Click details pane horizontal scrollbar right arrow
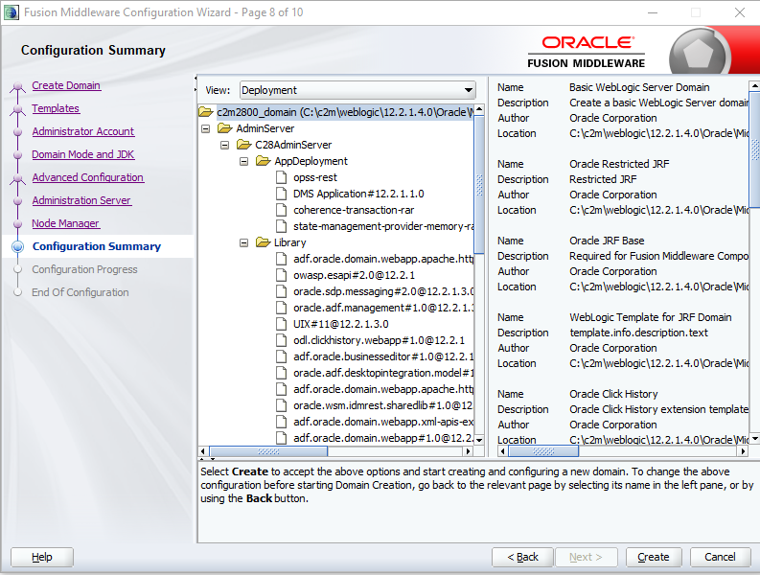The height and width of the screenshot is (575, 760). click(x=743, y=451)
